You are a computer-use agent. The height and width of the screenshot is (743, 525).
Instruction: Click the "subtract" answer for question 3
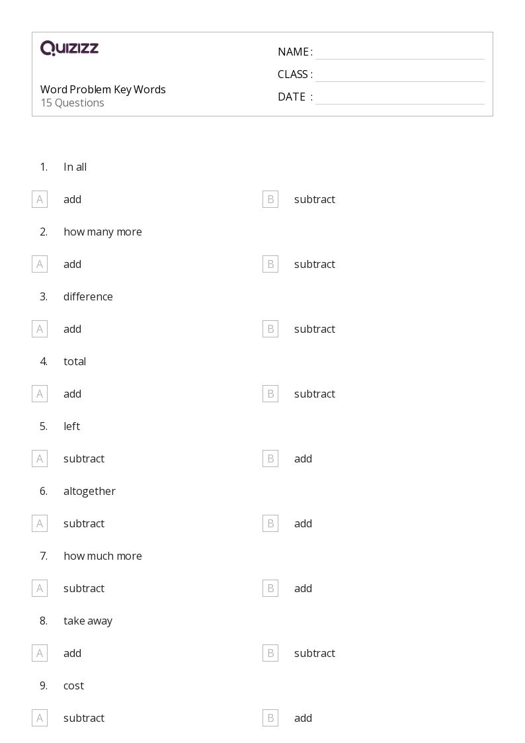315,329
